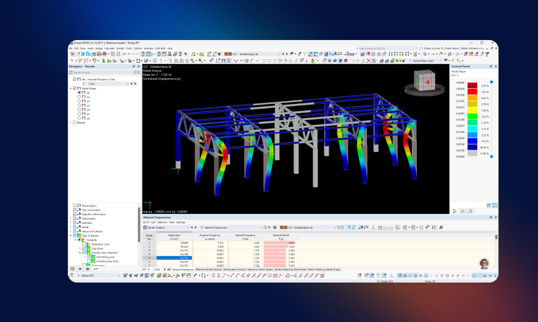Click the color palette icon under Control Panel
Screen dimensions: 538x322
point(455,211)
